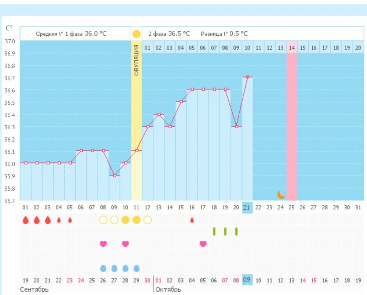The width and height of the screenshot is (367, 295).
Task: Select the 36.1 data point on cycle day 06
Action: [x=81, y=150]
